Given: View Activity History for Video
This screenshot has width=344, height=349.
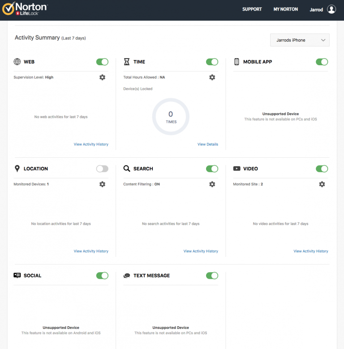Looking at the screenshot, I should (x=310, y=251).
